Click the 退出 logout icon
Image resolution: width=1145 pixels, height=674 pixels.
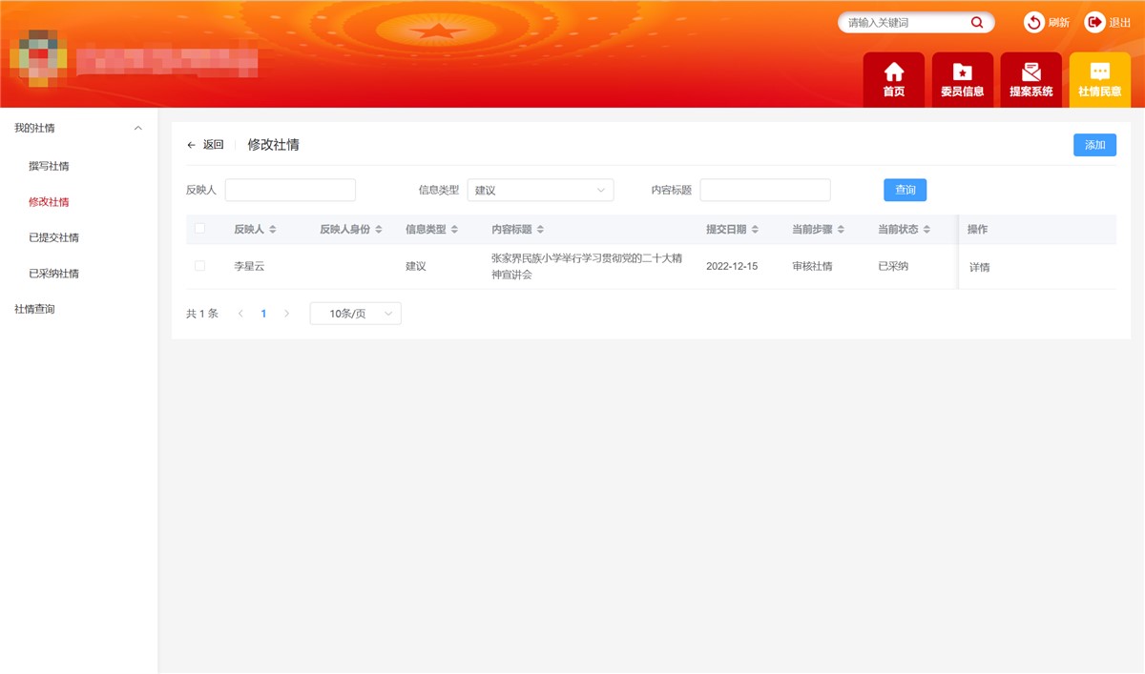coord(1094,22)
